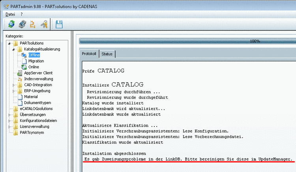Click the 'Installiere CATALOG' log line

[x=113, y=85]
